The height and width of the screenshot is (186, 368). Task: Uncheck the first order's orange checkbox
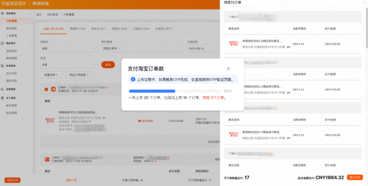46,89
